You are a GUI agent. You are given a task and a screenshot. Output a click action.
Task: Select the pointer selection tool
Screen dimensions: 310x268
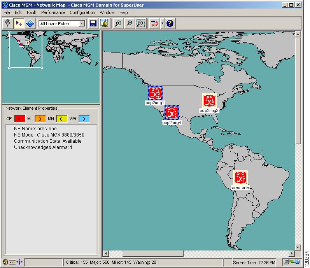point(19,23)
